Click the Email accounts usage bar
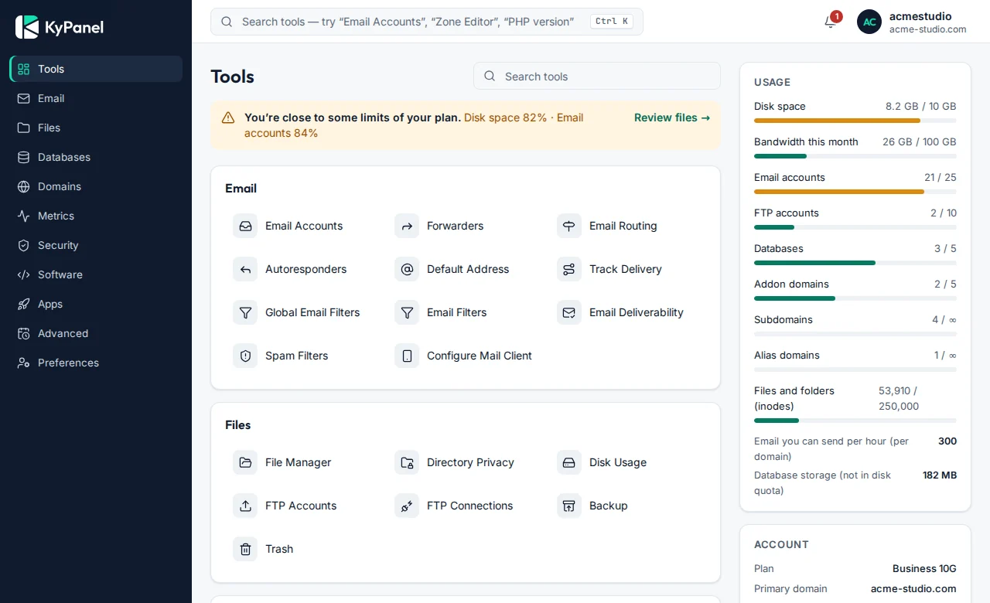Image resolution: width=990 pixels, height=603 pixels. tap(855, 192)
